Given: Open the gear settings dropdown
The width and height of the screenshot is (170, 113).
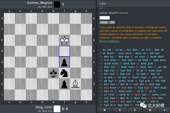Looking at the screenshot, I should [165, 110].
